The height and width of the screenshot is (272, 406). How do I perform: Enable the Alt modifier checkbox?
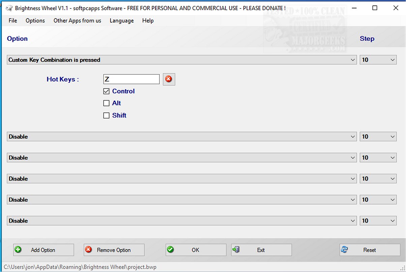[x=106, y=103]
